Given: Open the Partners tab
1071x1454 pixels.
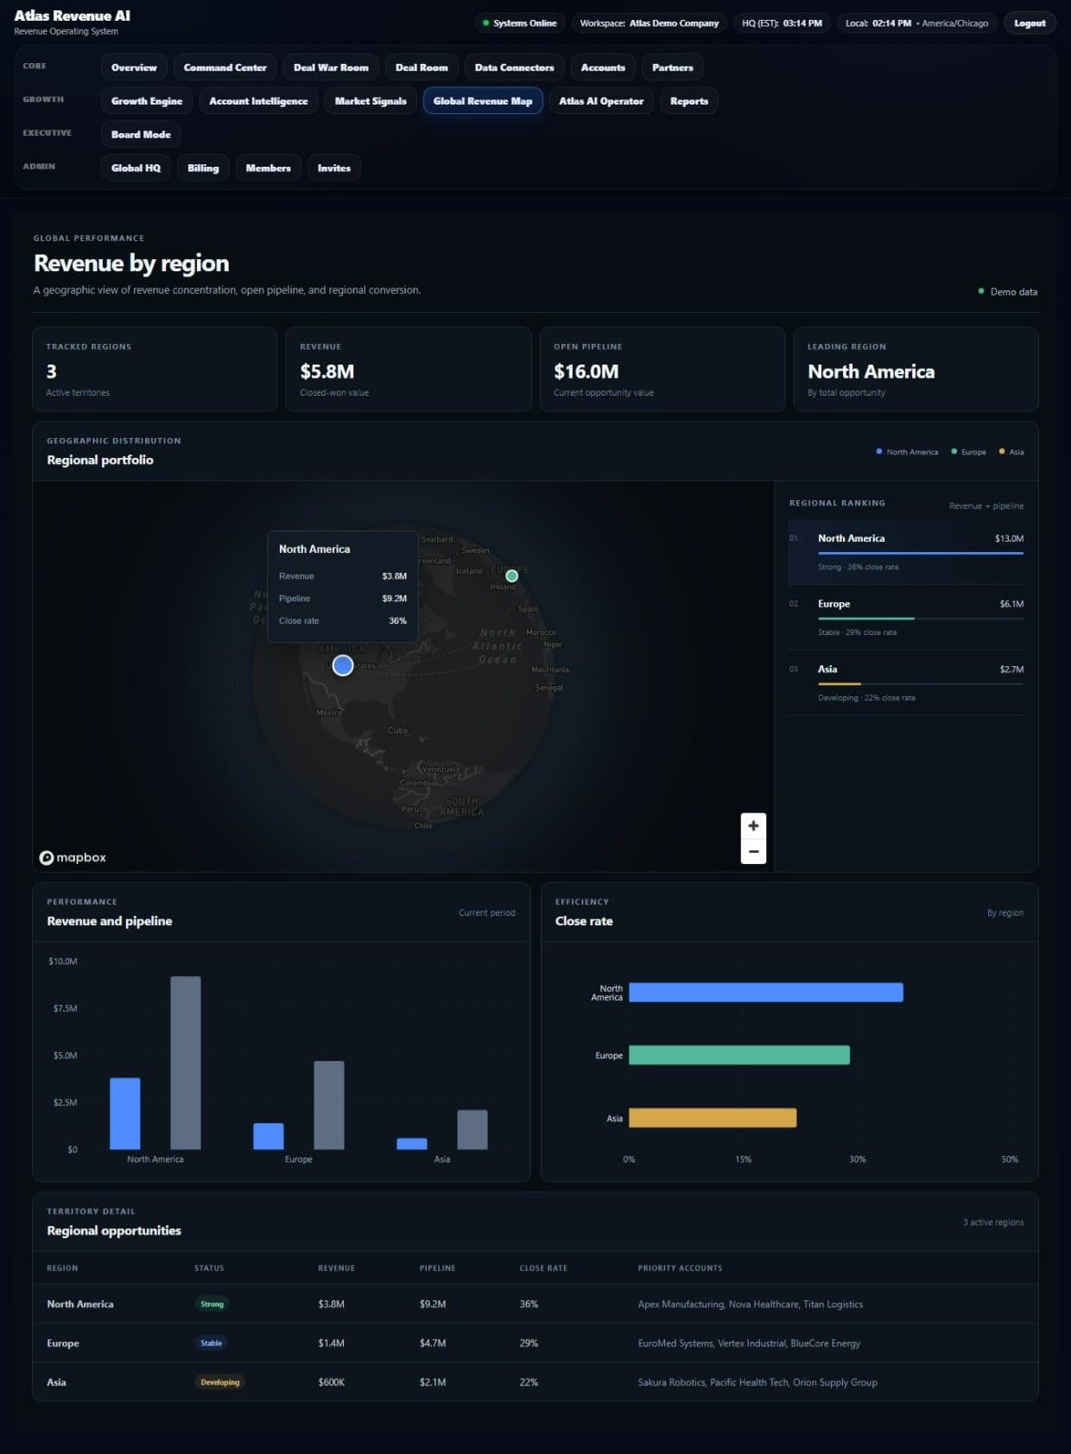Looking at the screenshot, I should pos(673,67).
